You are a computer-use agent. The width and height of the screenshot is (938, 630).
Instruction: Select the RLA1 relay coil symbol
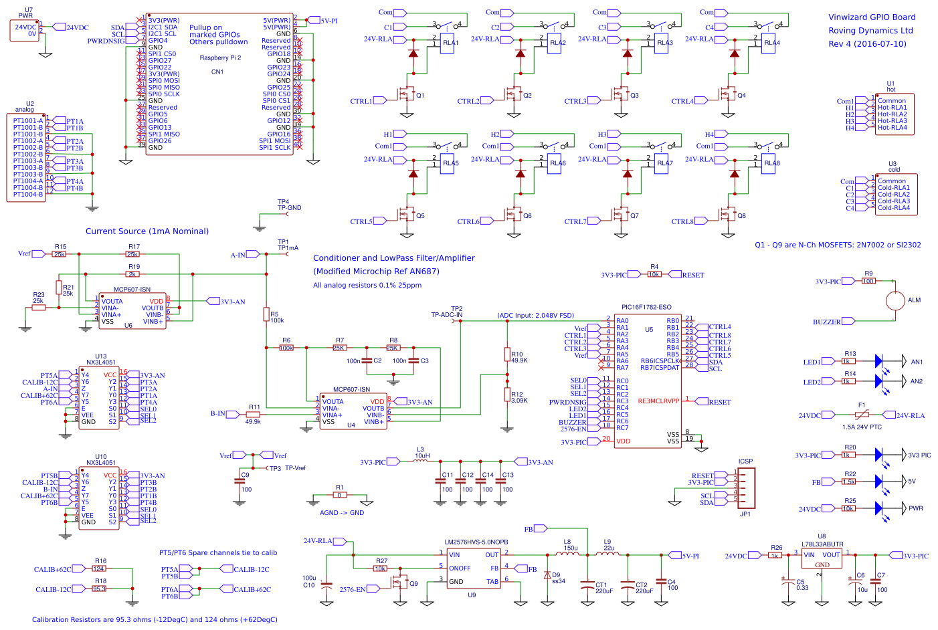point(447,43)
